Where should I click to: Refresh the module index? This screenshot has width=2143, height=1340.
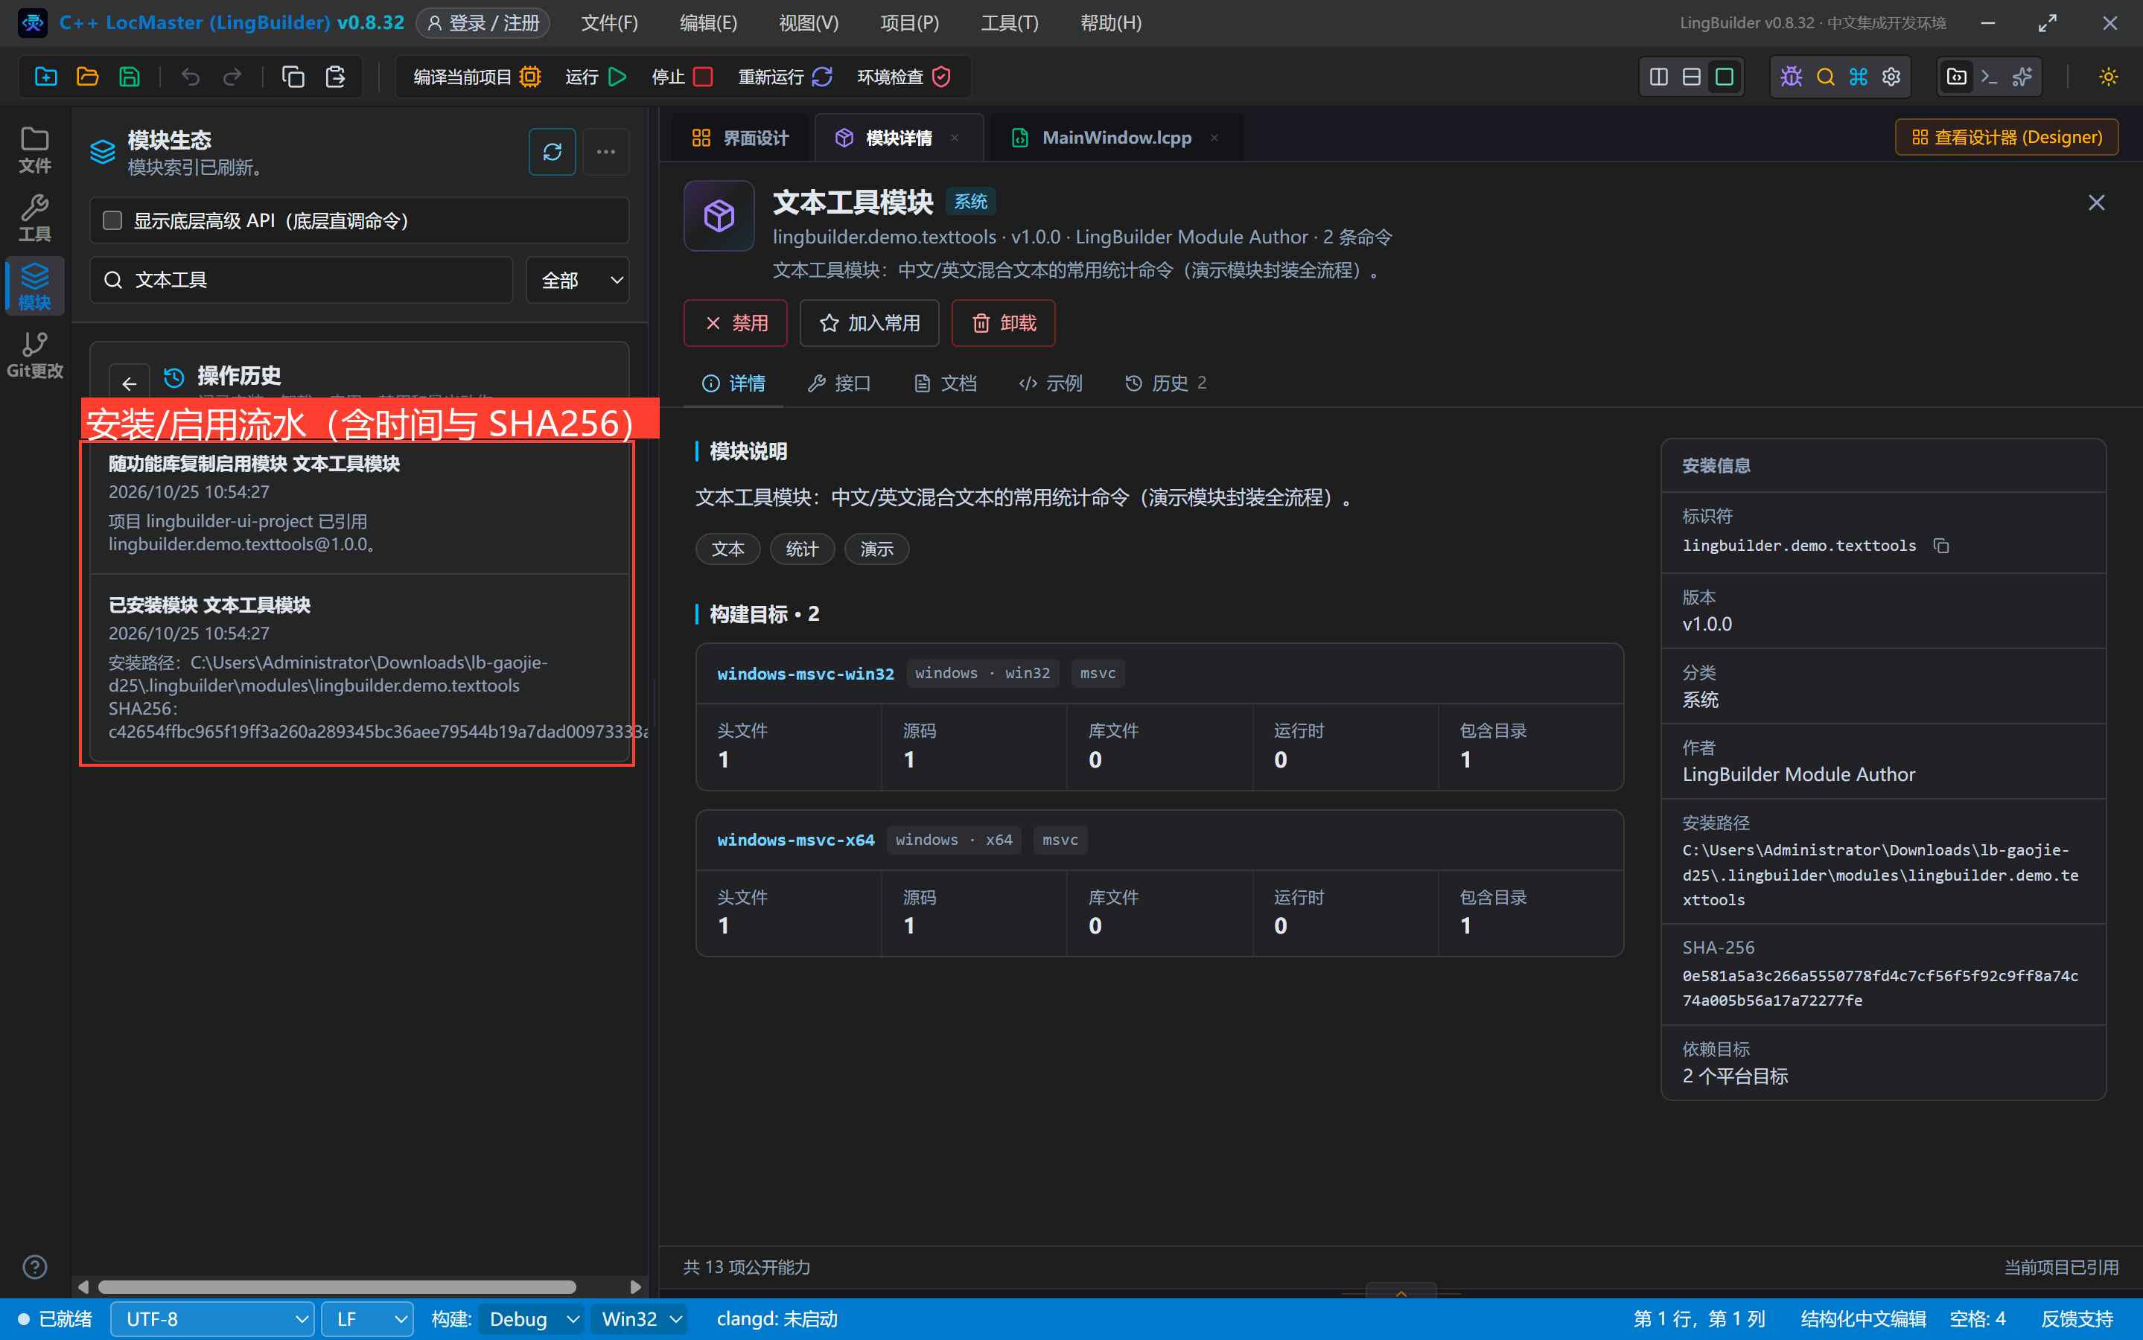click(553, 152)
